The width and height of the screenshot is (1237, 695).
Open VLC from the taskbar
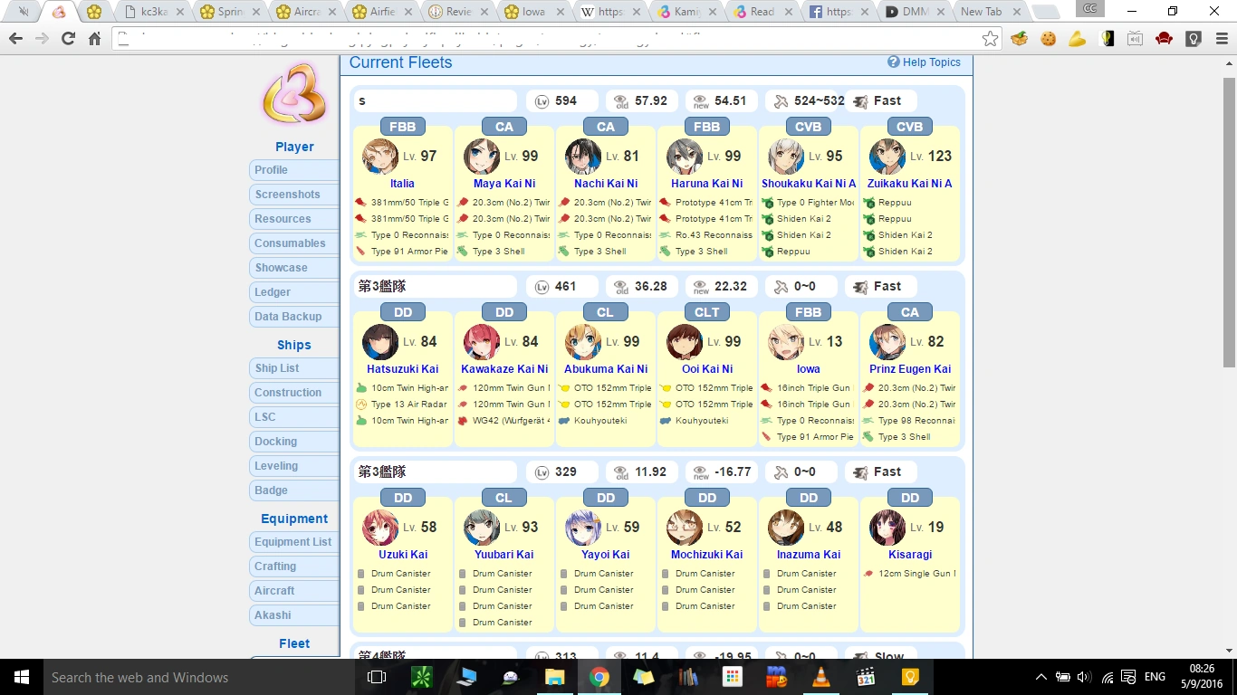[821, 677]
